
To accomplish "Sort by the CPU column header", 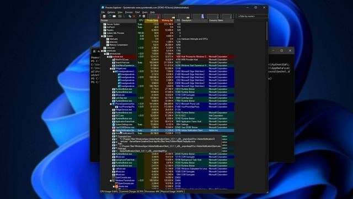I will coord(141,20).
